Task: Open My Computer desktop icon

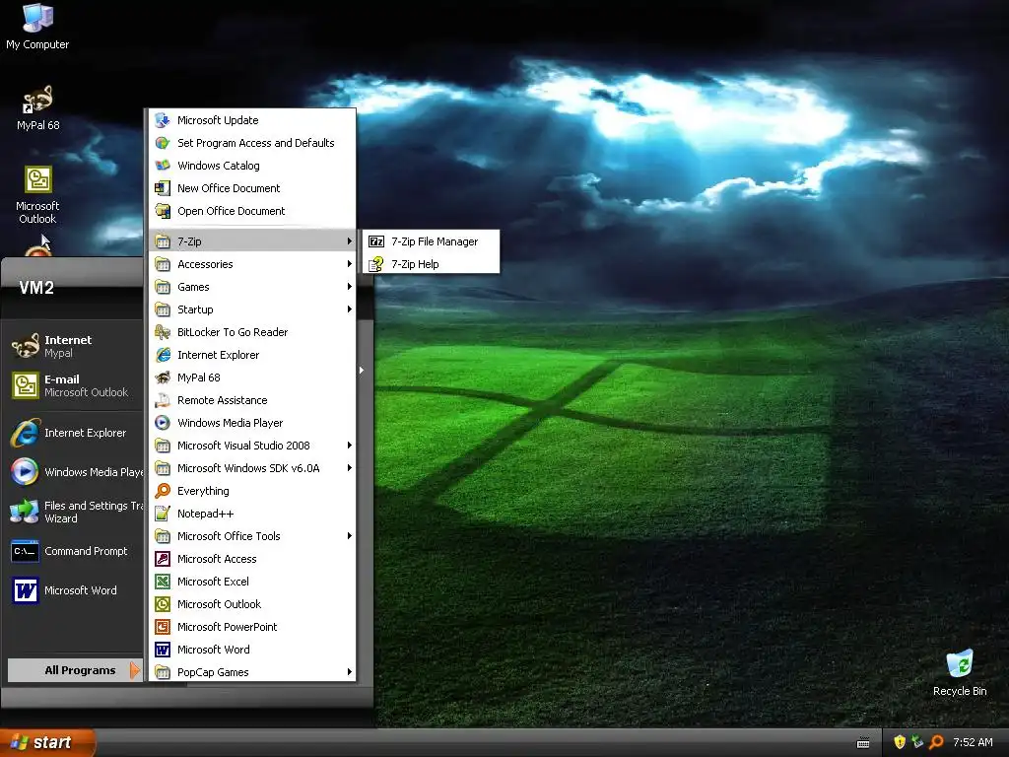Action: (38, 26)
